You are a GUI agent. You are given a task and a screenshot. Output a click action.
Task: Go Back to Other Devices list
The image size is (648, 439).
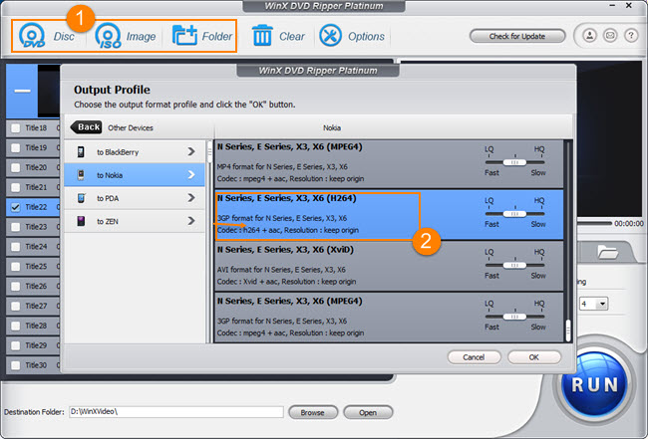click(86, 127)
